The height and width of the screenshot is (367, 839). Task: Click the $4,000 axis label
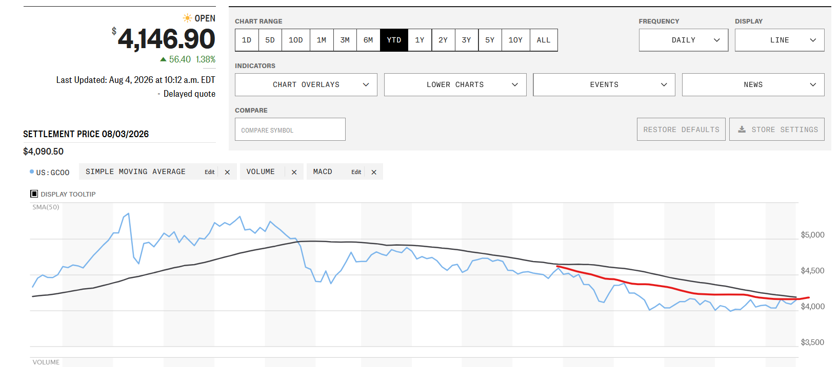tap(813, 307)
